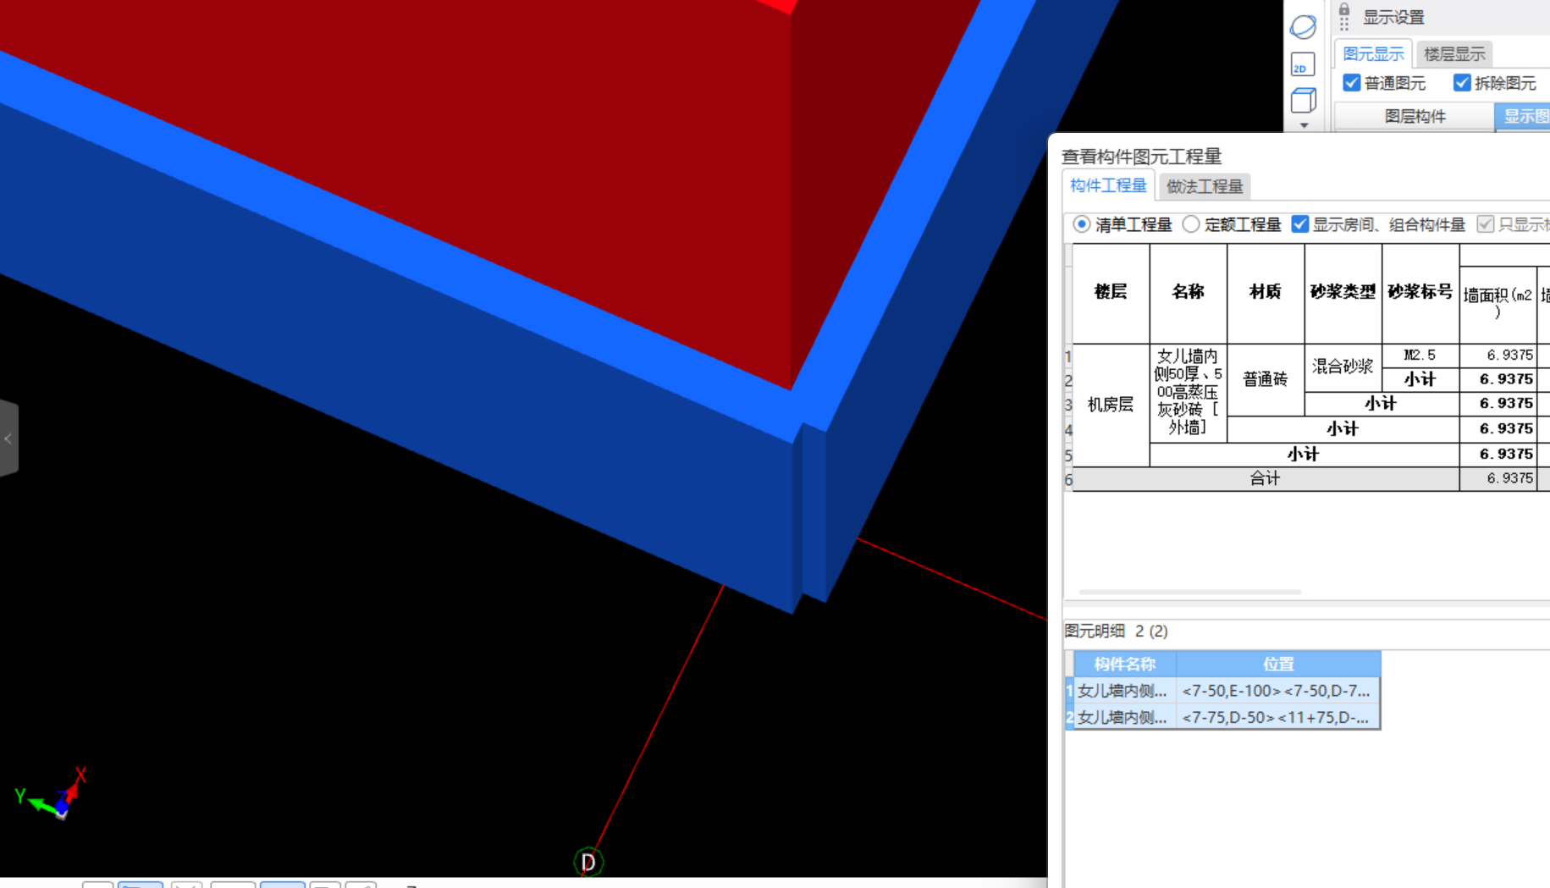
Task: Toggle the 显示房间、组合构件量 checkbox
Action: (1300, 223)
